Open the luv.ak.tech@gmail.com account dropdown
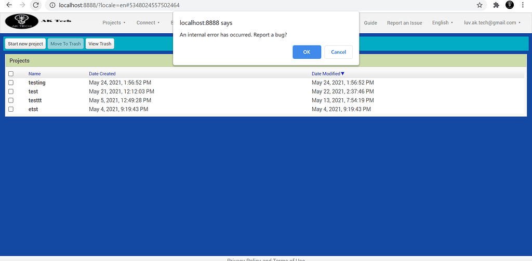 pos(493,23)
